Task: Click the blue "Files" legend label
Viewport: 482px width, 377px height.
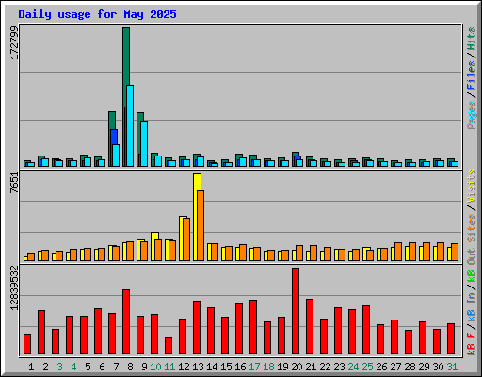Action: [471, 75]
